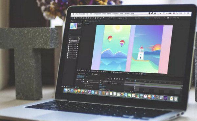
Task: Select the Zoom magnifier tool
Action: pyautogui.click(x=77, y=18)
